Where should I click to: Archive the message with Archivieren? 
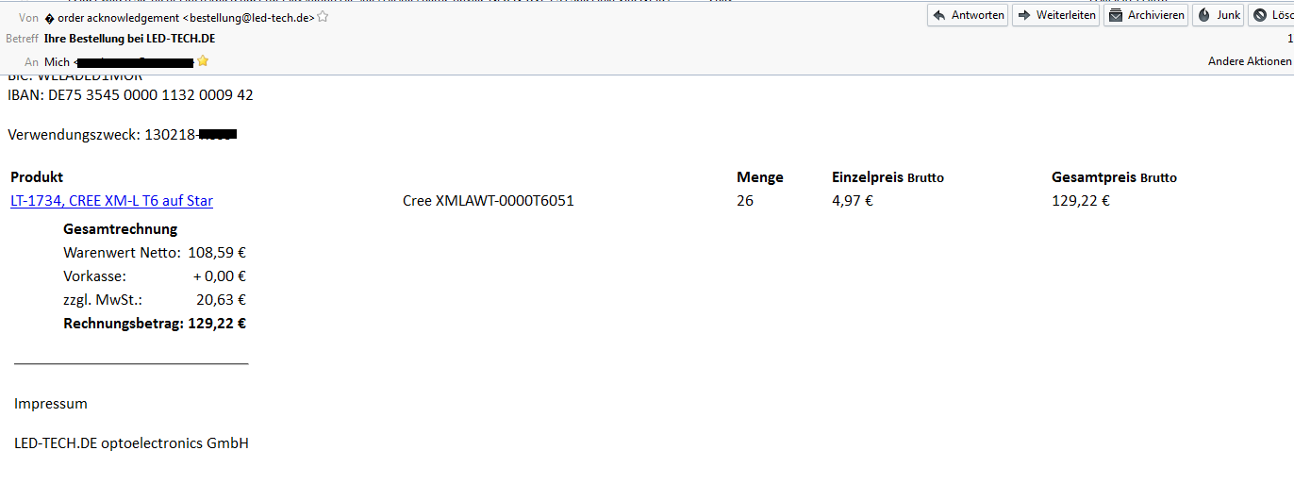[1146, 15]
